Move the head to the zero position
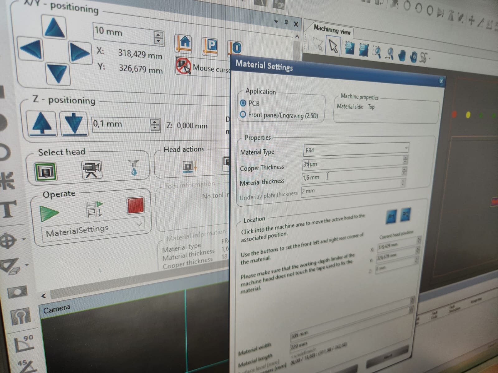Screen dimensions: 498x373 (x=236, y=49)
